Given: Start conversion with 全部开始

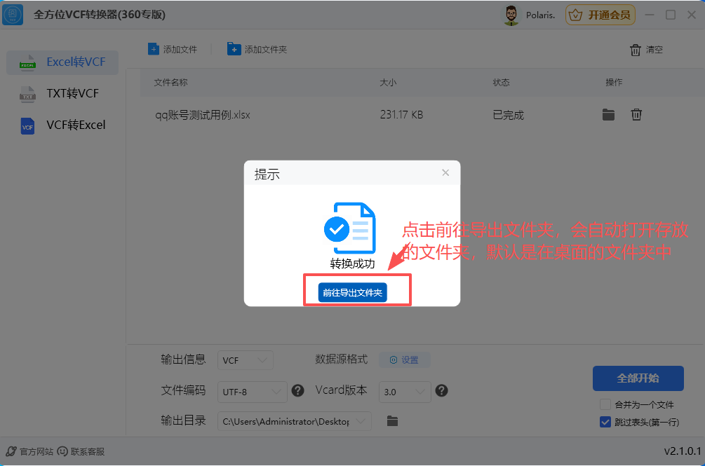Looking at the screenshot, I should [638, 378].
